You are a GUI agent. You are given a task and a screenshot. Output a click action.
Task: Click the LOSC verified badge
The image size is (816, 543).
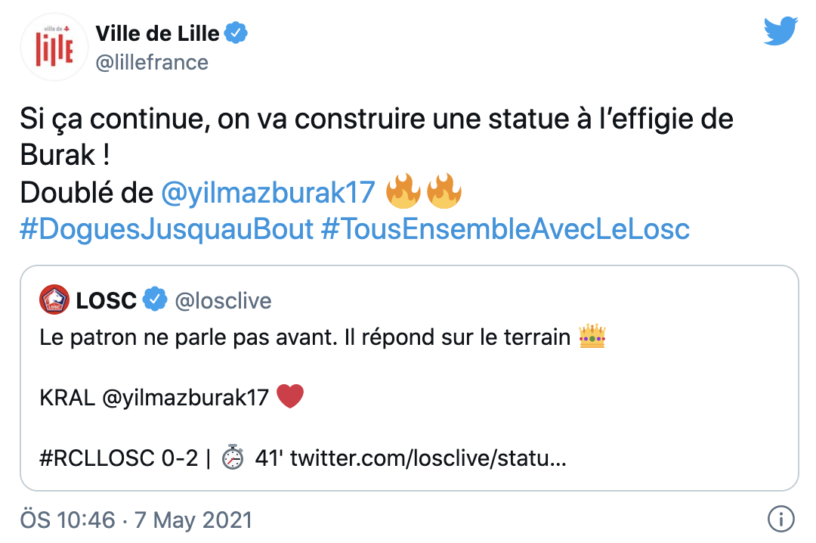[156, 300]
